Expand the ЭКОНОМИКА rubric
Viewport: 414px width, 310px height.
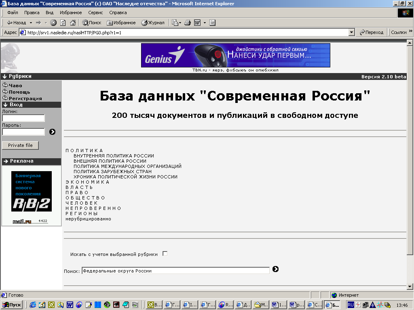click(x=87, y=182)
